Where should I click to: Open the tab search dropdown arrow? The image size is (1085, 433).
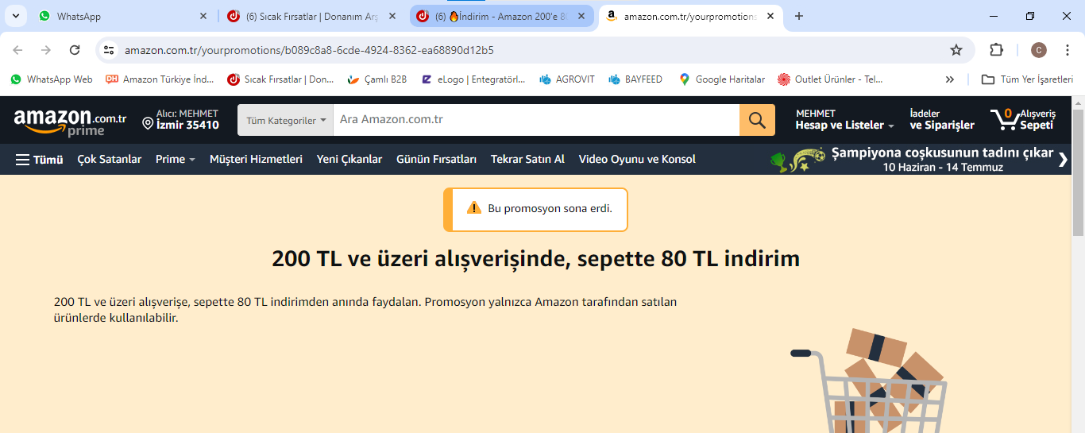15,16
